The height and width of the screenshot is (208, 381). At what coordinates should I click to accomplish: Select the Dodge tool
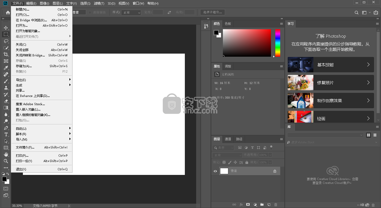(6, 121)
